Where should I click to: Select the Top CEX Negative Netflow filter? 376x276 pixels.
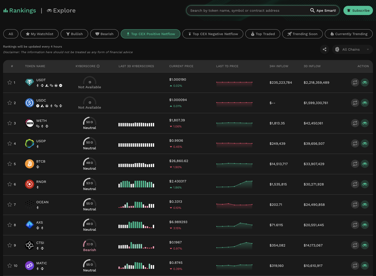click(213, 34)
